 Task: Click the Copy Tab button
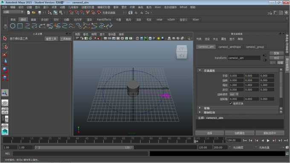tap(270, 133)
